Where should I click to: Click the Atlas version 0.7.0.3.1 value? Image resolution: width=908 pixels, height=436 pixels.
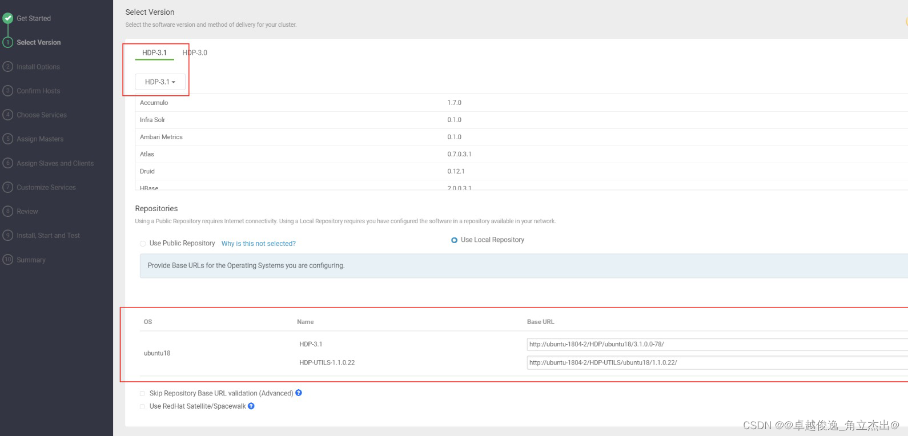(x=460, y=154)
